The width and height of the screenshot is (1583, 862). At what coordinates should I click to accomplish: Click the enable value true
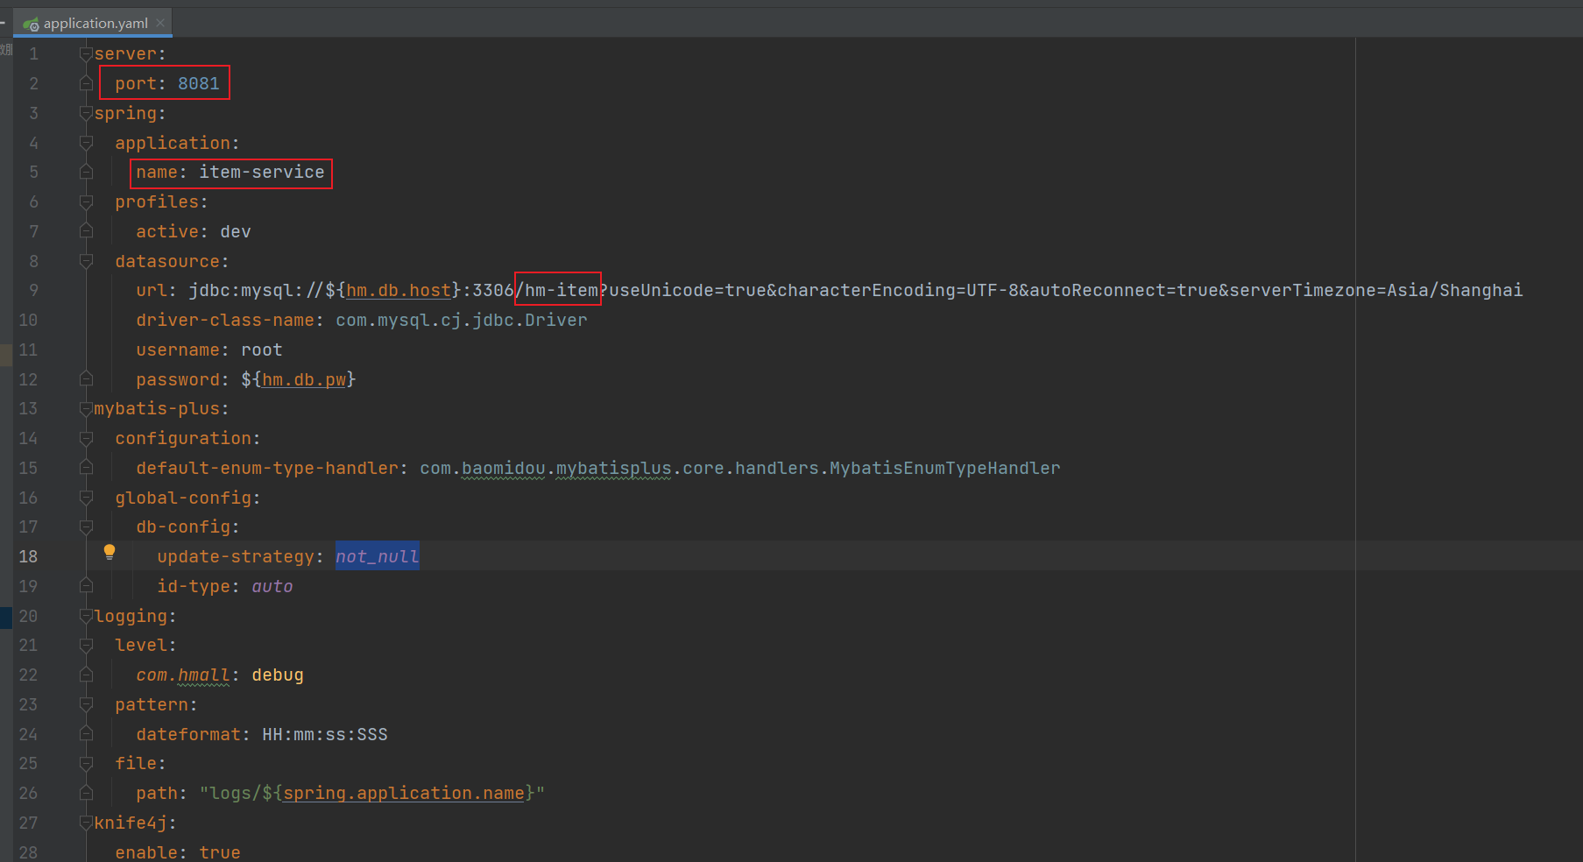click(220, 852)
